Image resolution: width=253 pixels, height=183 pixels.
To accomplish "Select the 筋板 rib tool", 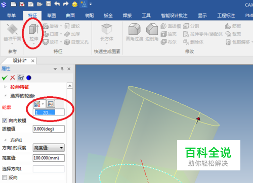I will 233,26.
